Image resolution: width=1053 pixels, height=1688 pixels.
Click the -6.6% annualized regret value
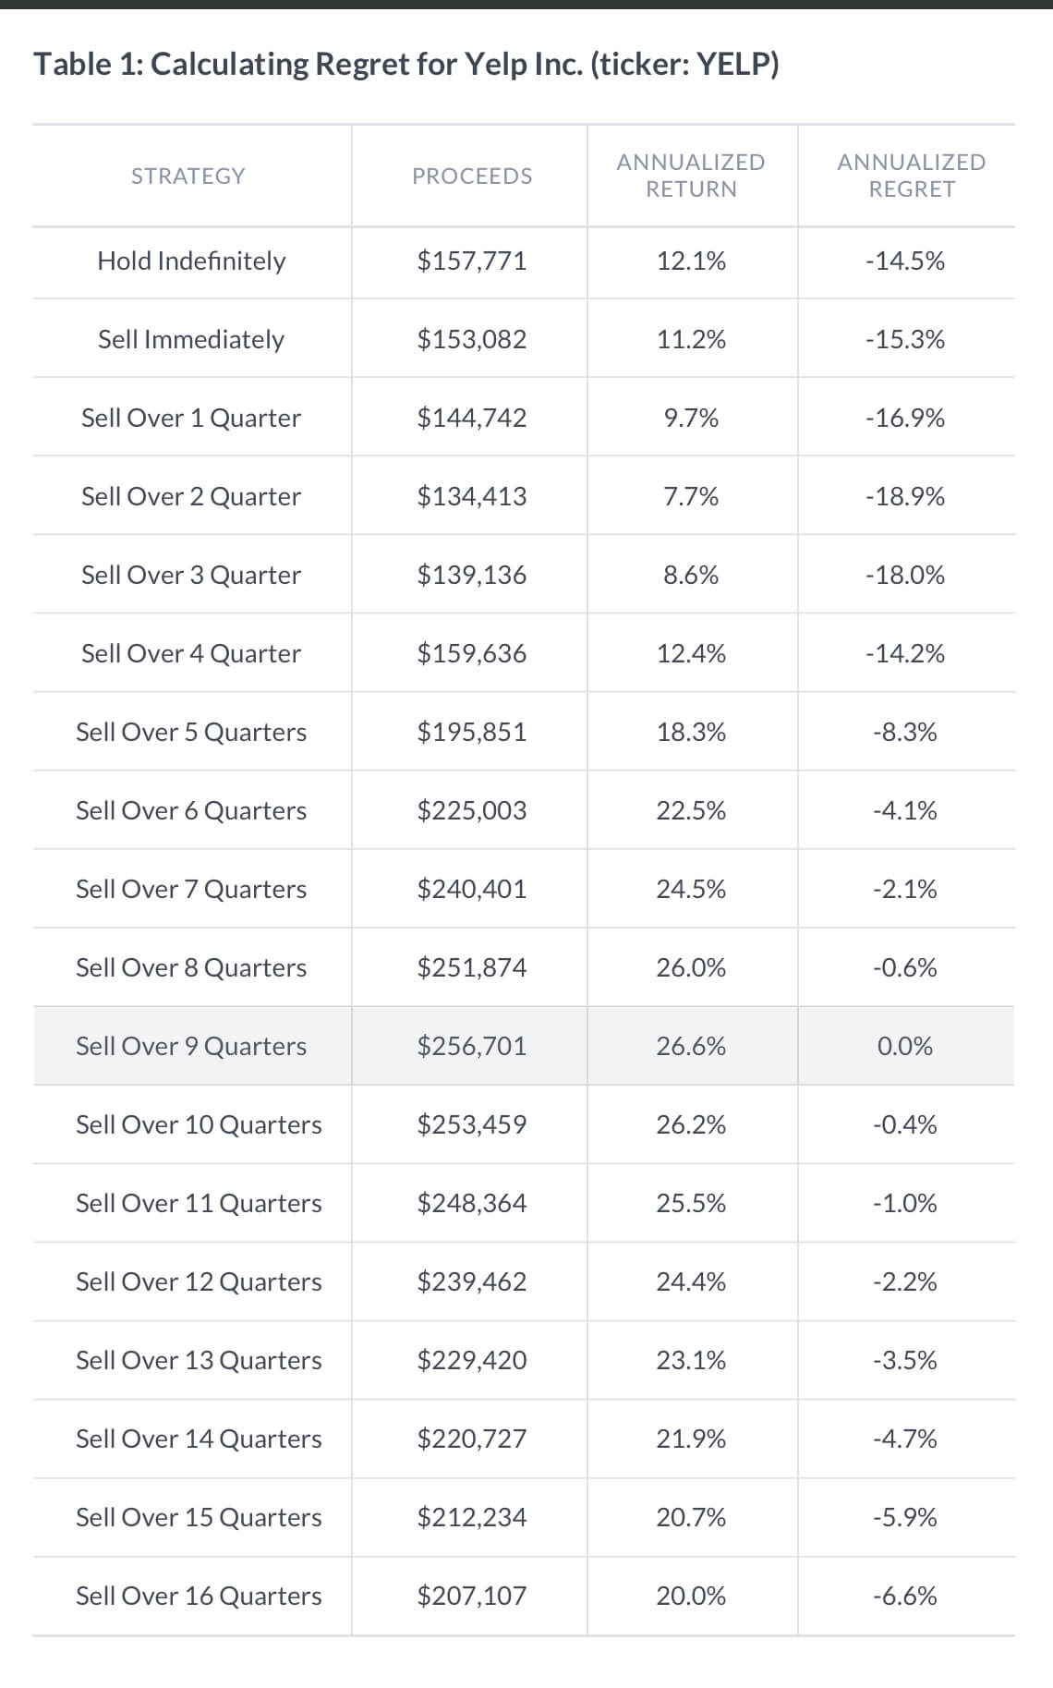905,1596
